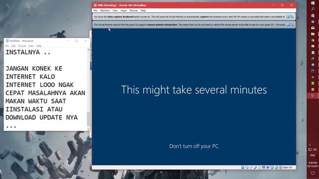Click the hard disk activity icon in VirtualBox status bar
The width and height of the screenshot is (319, 179).
click(243, 168)
